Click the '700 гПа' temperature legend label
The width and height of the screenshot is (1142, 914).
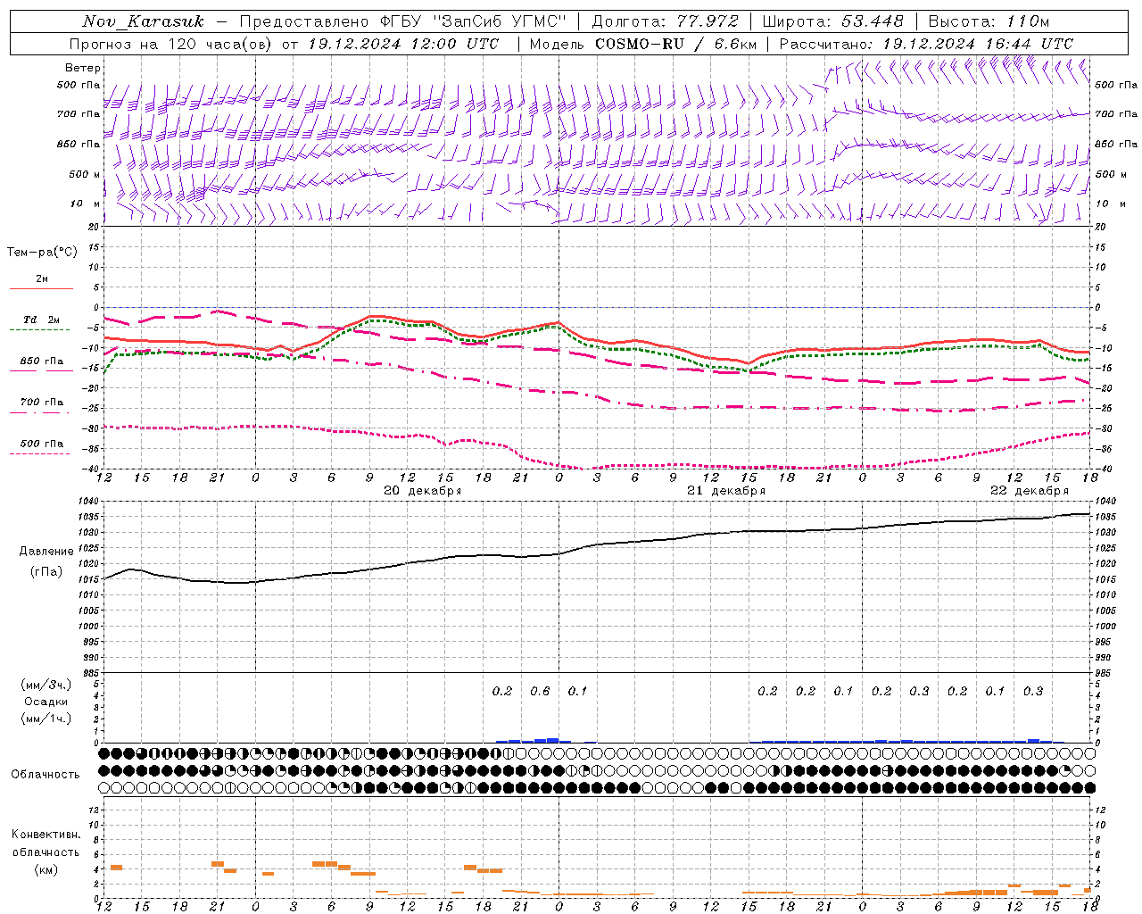point(41,403)
